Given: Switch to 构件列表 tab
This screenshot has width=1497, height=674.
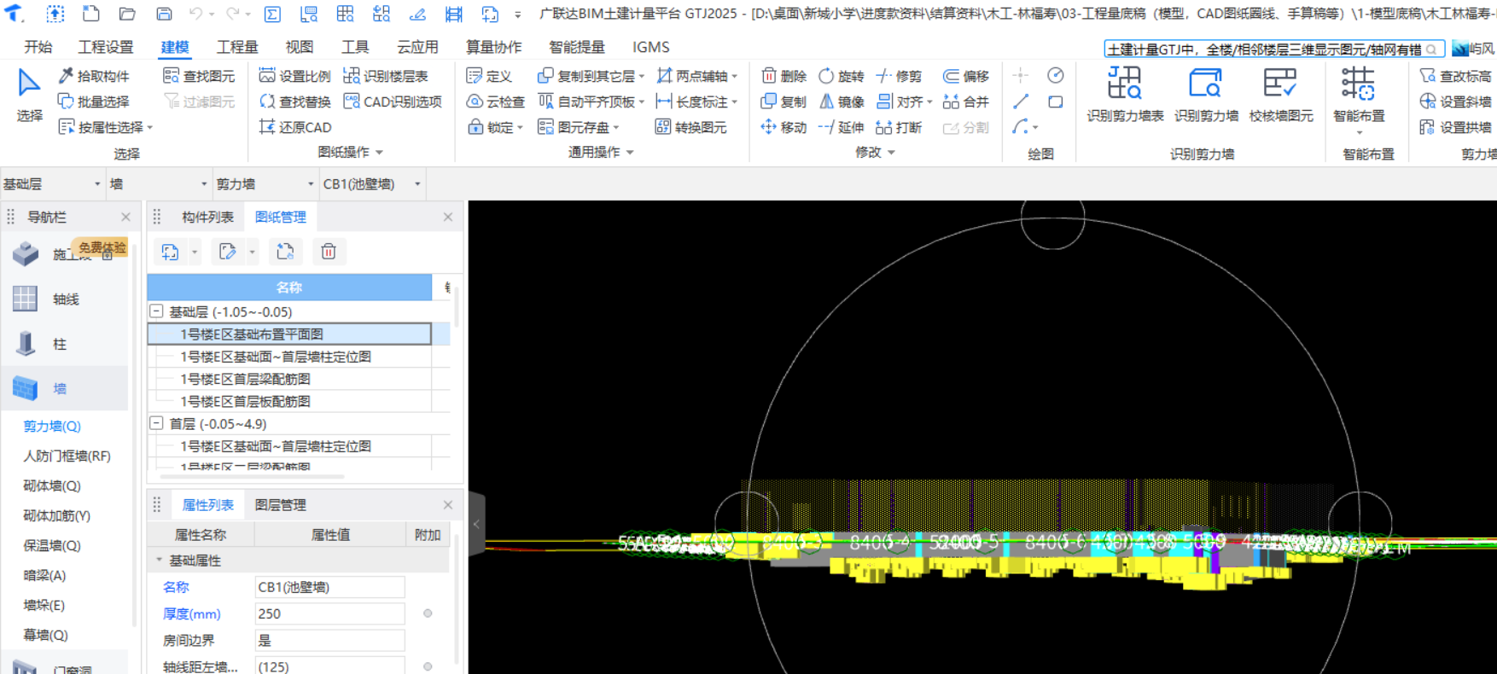Looking at the screenshot, I should [x=207, y=218].
